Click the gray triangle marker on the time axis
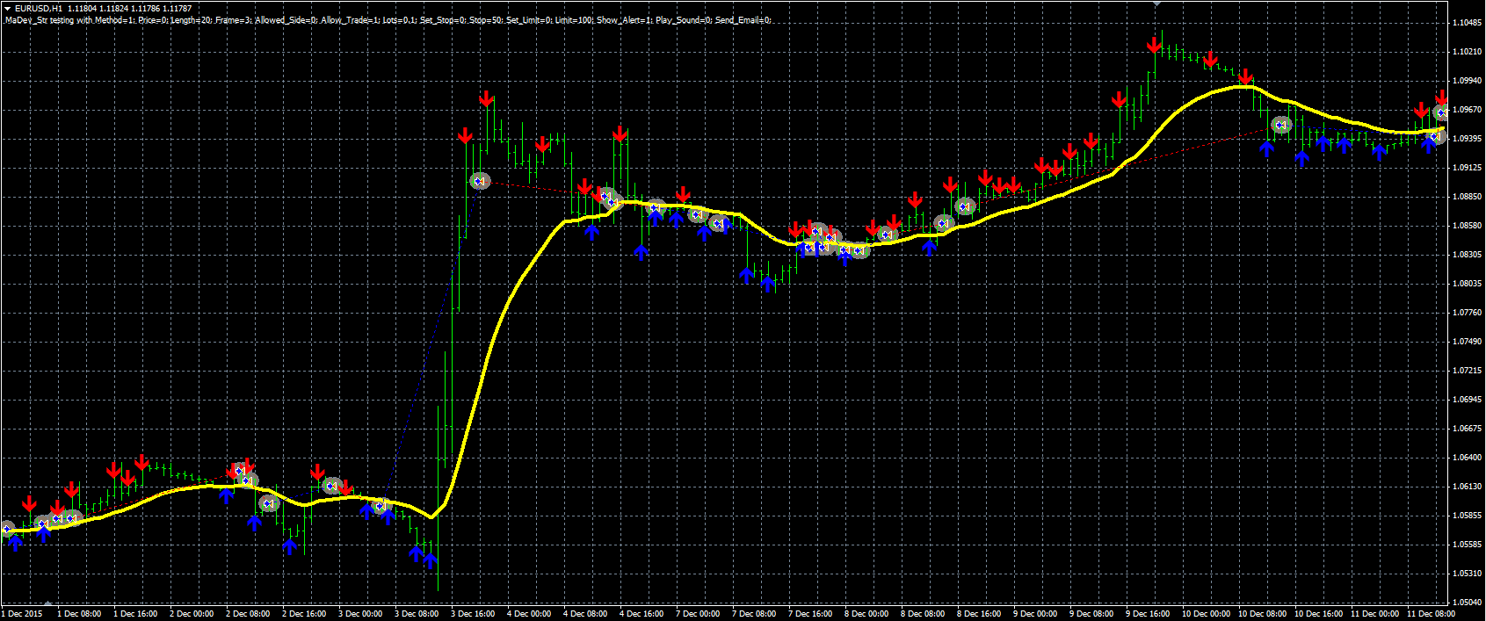This screenshot has height=621, width=1486. click(47, 604)
